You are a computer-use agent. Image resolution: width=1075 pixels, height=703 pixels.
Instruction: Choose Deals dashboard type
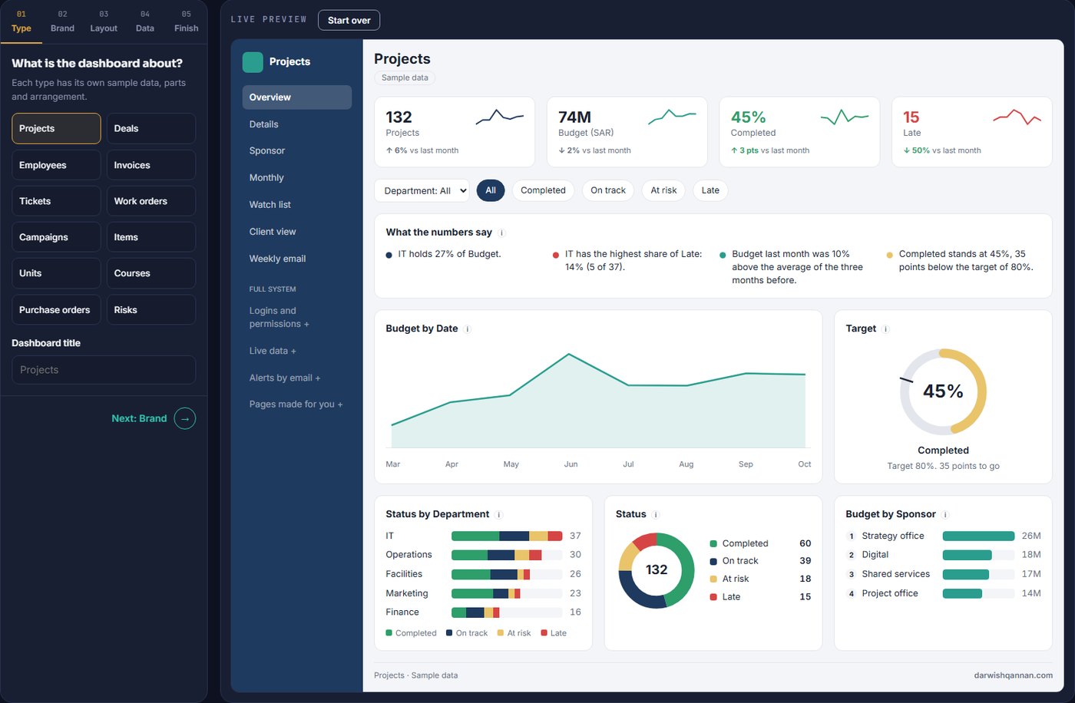pos(151,128)
